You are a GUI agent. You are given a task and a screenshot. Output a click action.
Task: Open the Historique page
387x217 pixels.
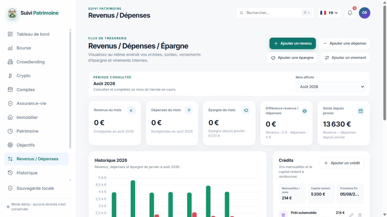pos(36,173)
